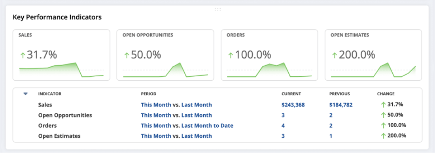Open the Sales sparkline chart

[x=61, y=70]
